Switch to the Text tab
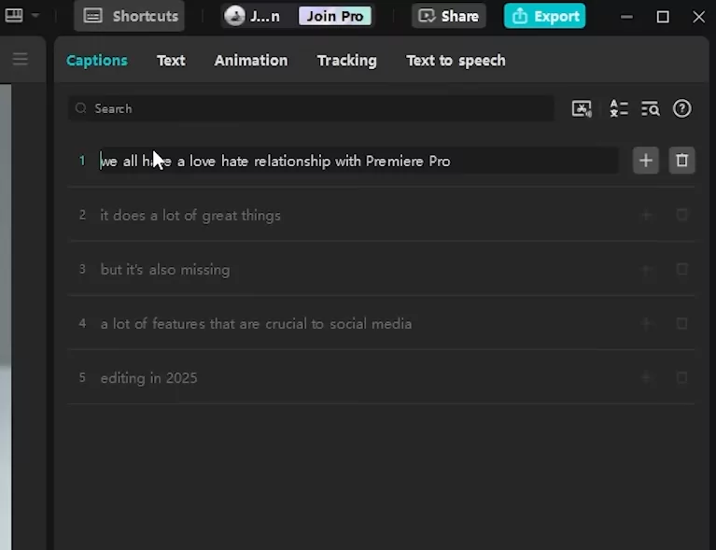The width and height of the screenshot is (716, 550). pyautogui.click(x=171, y=60)
